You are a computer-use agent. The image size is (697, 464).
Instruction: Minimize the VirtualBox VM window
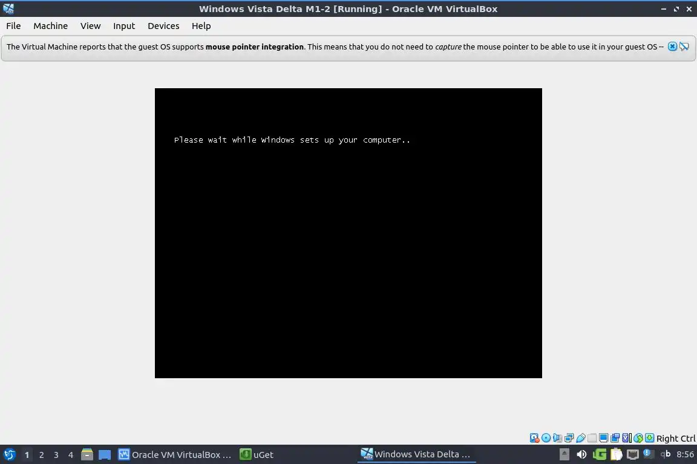tap(664, 9)
